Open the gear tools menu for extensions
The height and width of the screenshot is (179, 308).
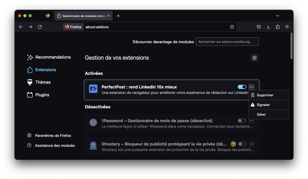pyautogui.click(x=255, y=58)
